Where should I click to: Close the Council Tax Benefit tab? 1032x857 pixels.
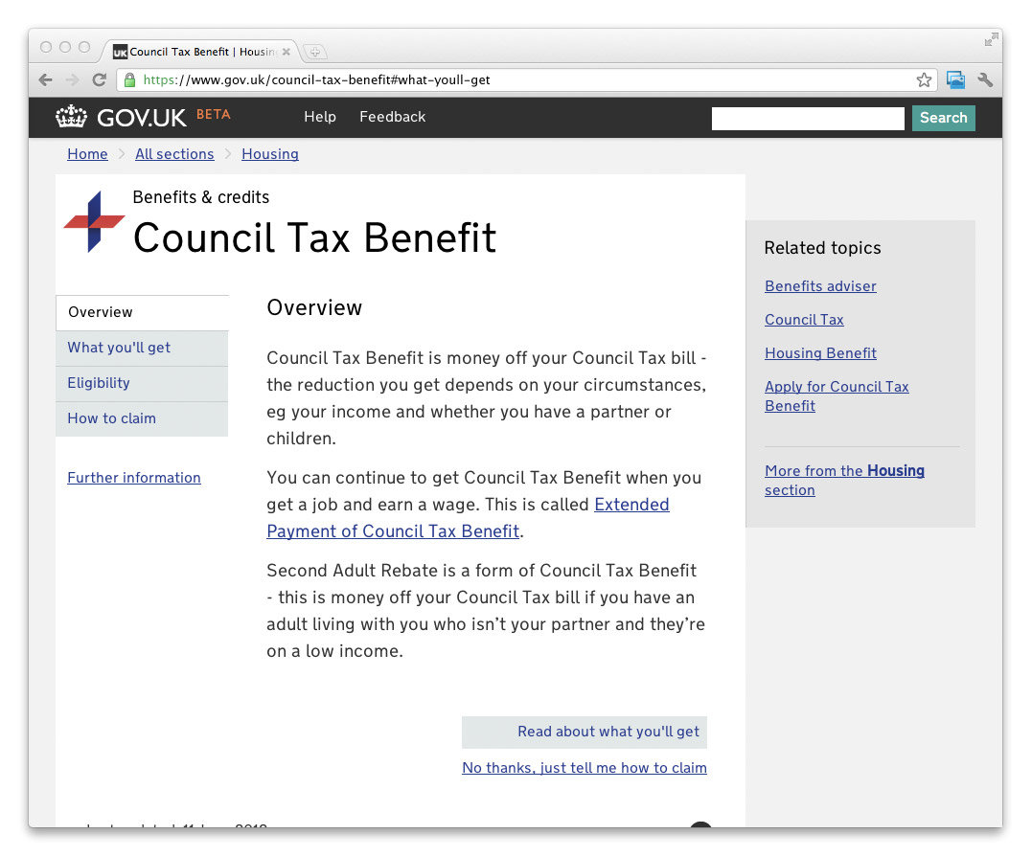click(x=287, y=52)
